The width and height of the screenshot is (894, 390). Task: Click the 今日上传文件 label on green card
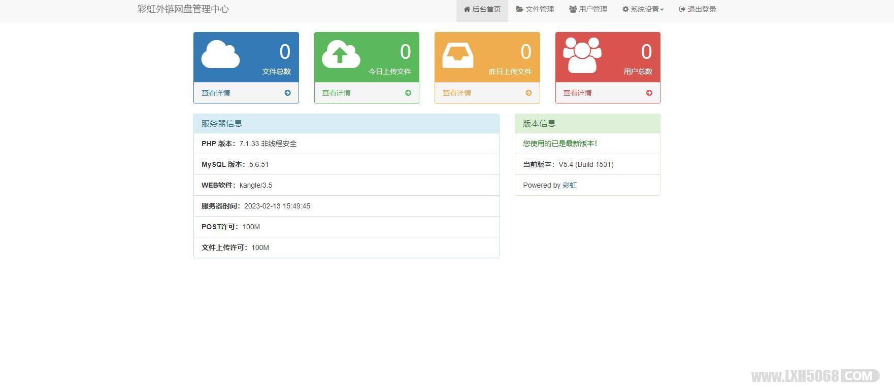389,72
